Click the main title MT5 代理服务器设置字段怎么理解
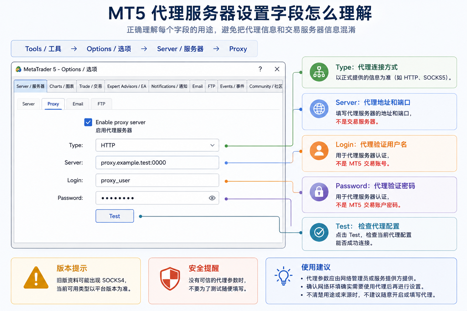 coord(240,14)
